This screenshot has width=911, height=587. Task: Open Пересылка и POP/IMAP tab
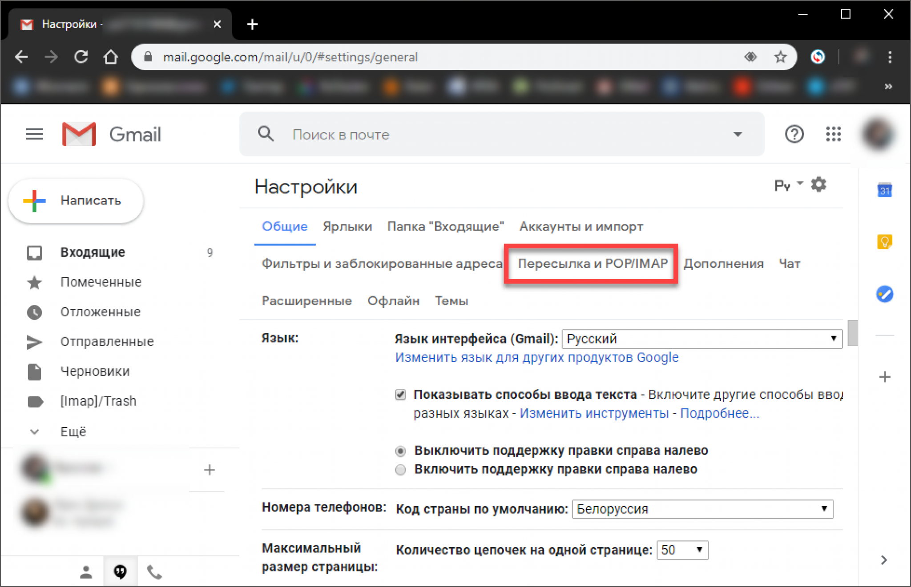tap(590, 264)
